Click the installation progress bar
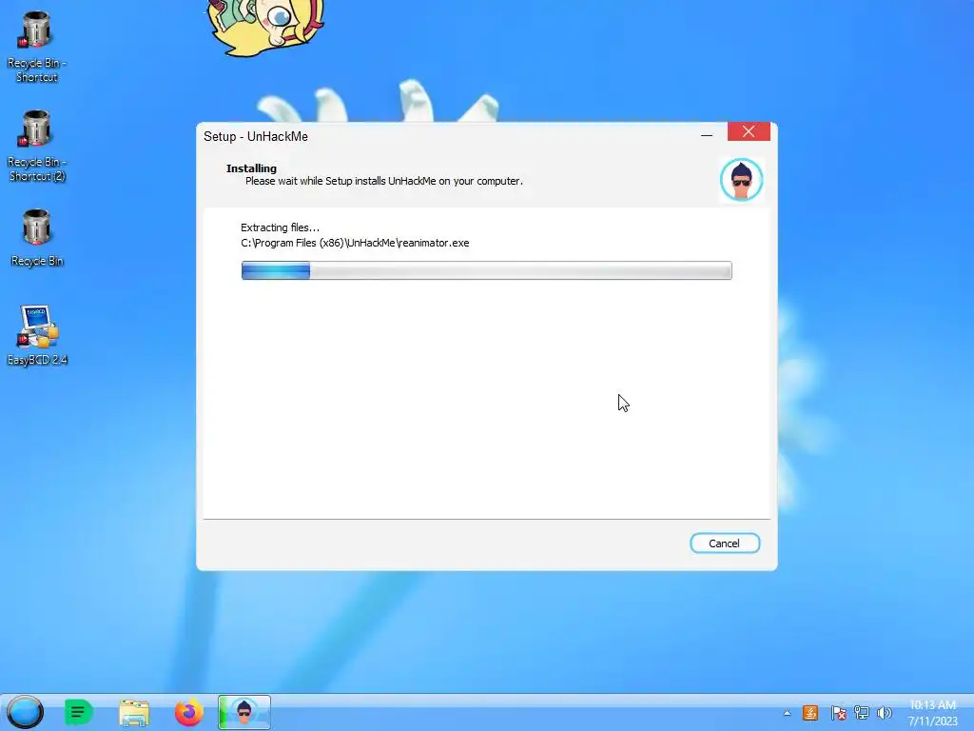The width and height of the screenshot is (974, 731). [x=486, y=270]
